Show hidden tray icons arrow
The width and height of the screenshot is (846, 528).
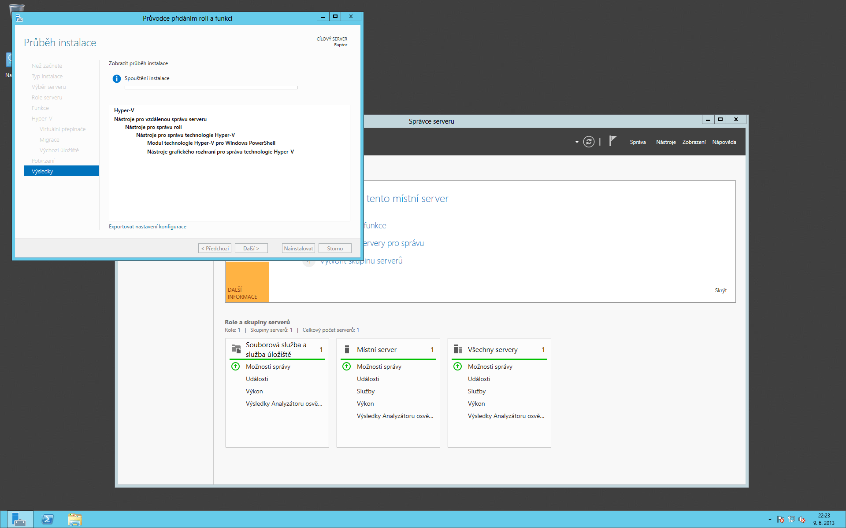click(x=770, y=519)
